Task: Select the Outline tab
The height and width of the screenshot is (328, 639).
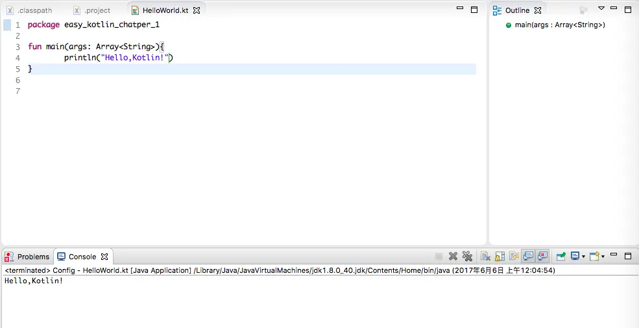Action: coord(517,10)
